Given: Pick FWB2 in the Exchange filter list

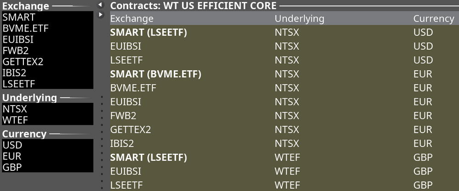Looking at the screenshot, I should point(15,51).
